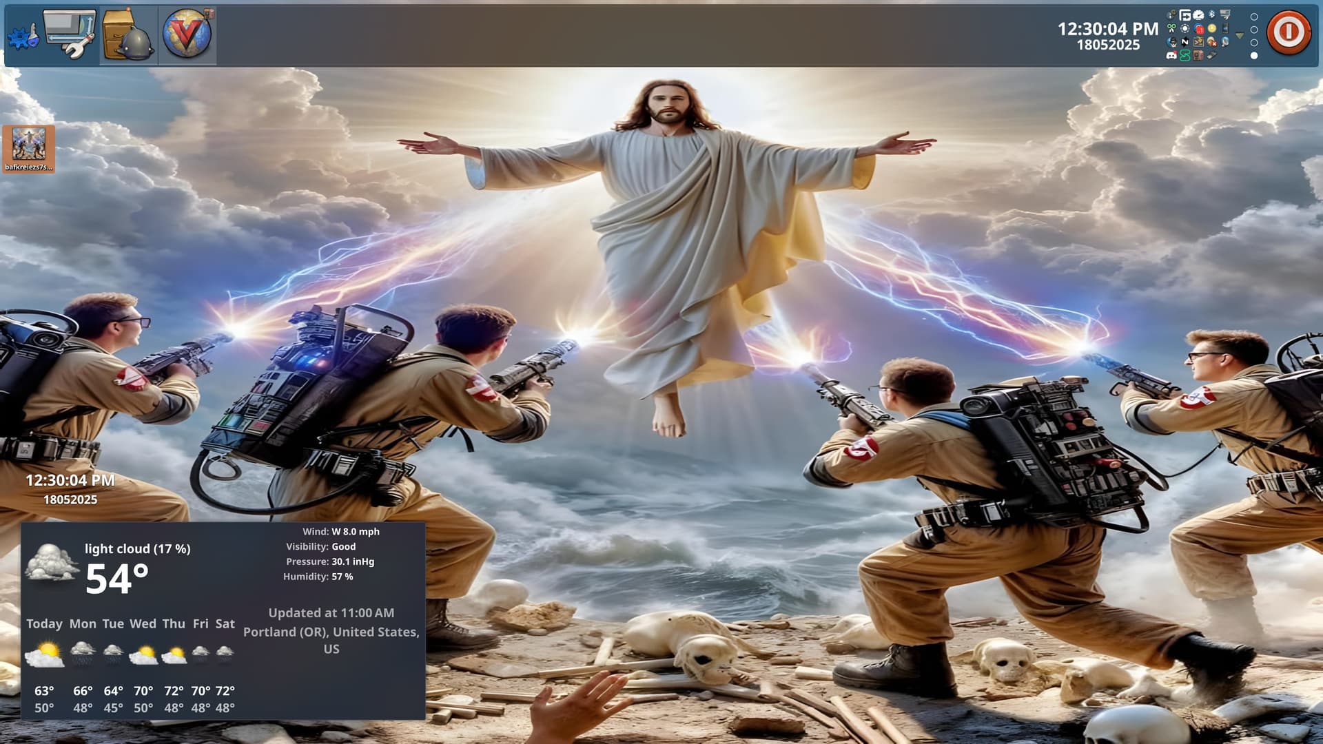Image resolution: width=1323 pixels, height=744 pixels.
Task: Select the Mon forecast column
Action: [83, 665]
